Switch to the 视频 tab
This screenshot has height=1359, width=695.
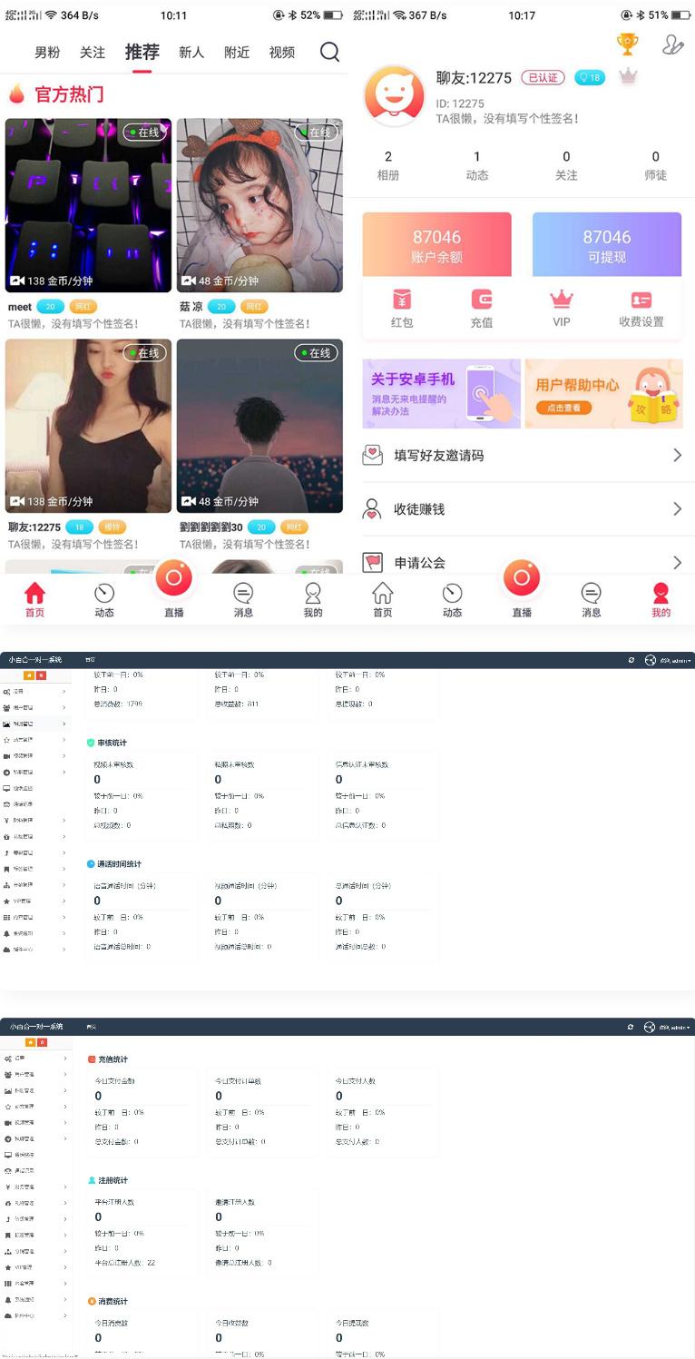coord(282,53)
